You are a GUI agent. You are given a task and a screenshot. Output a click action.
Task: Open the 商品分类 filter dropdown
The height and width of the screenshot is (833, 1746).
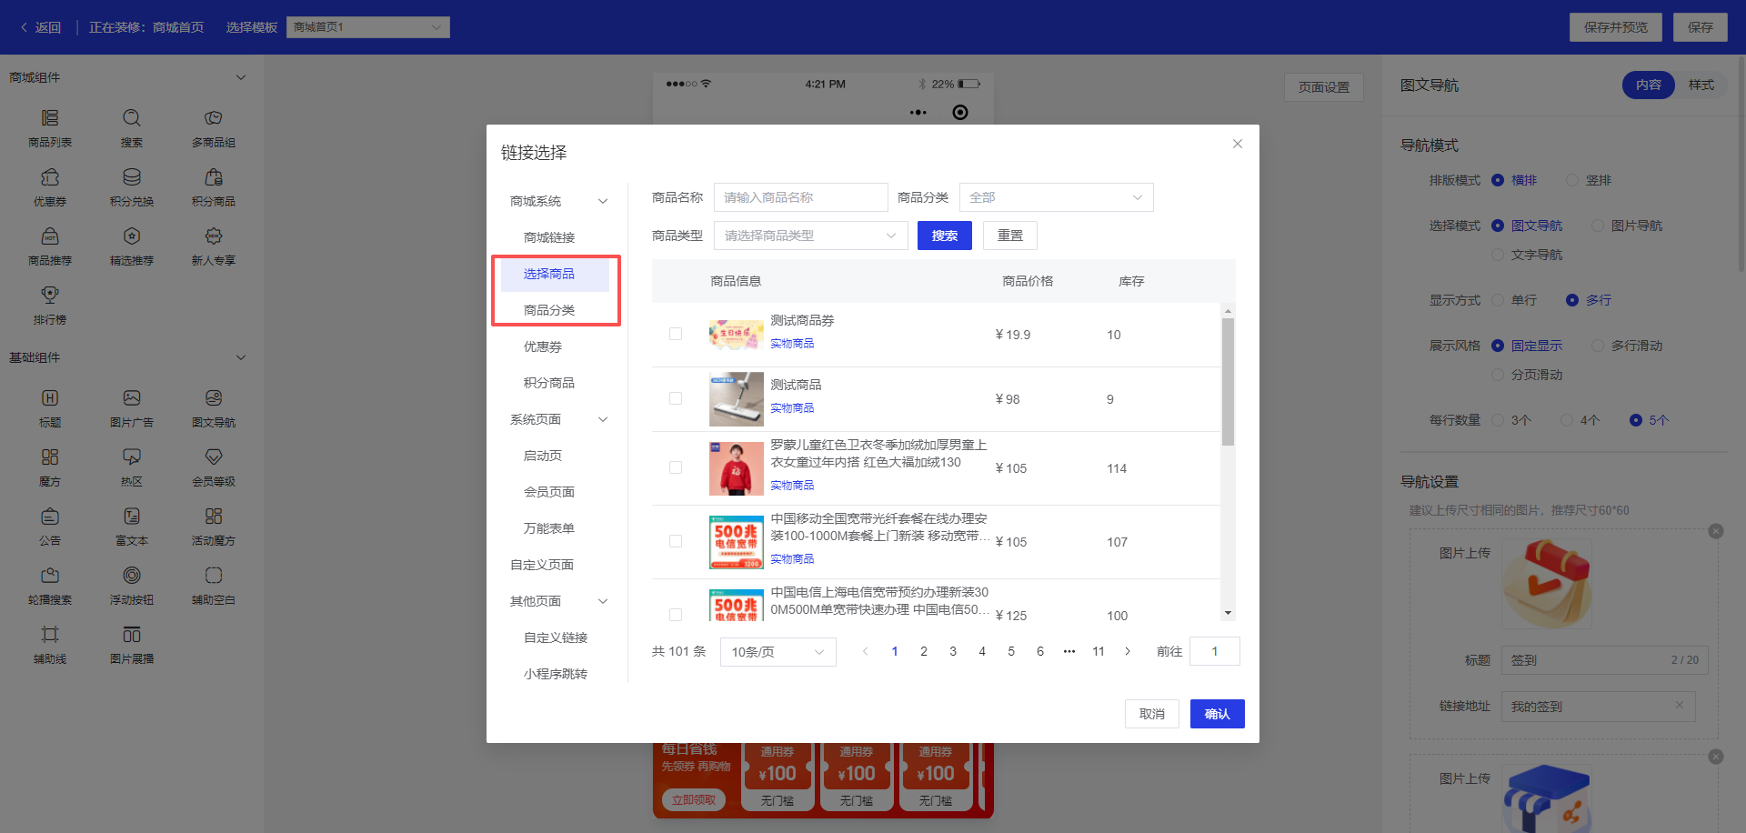pos(1056,196)
